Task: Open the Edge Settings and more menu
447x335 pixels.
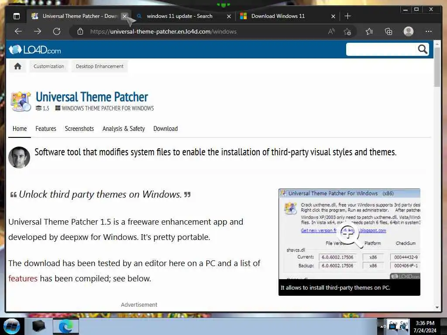Action: point(429,31)
